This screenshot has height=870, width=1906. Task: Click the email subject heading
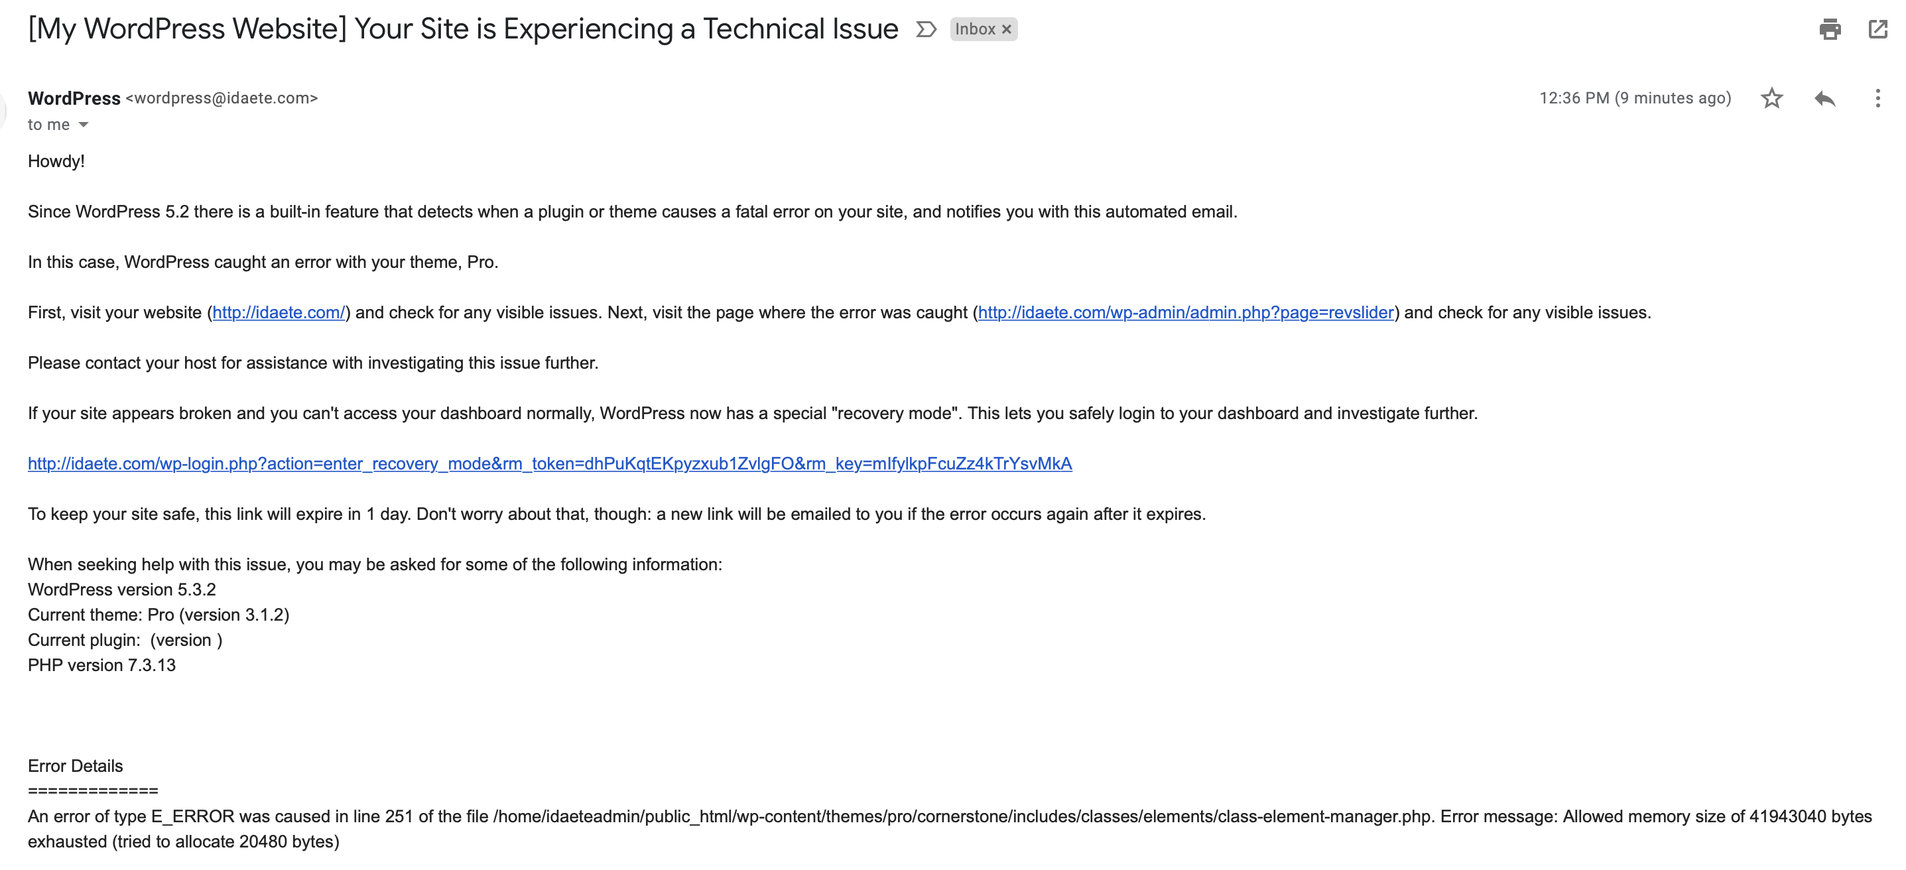(462, 30)
